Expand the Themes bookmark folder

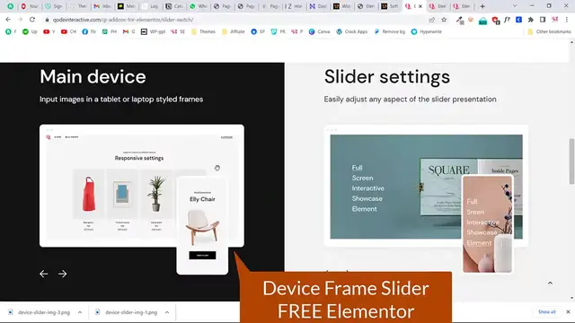point(203,32)
